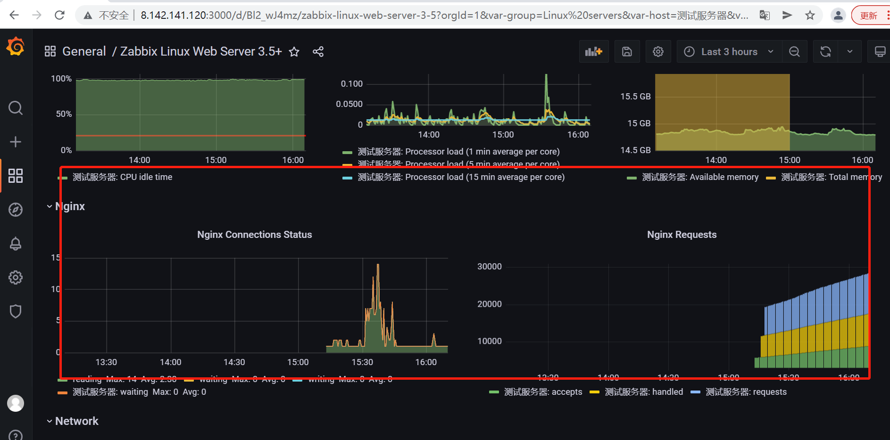Open the General breadcrumb folder
Viewport: 890px width, 440px height.
tap(84, 51)
